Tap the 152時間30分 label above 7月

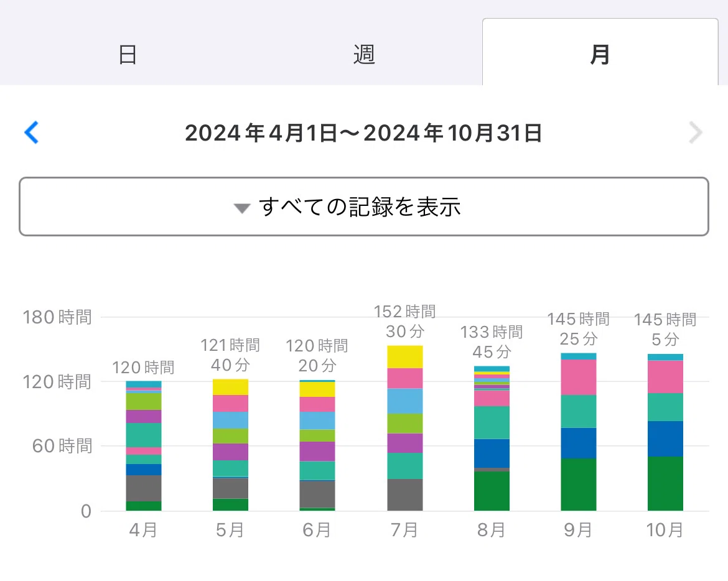405,321
